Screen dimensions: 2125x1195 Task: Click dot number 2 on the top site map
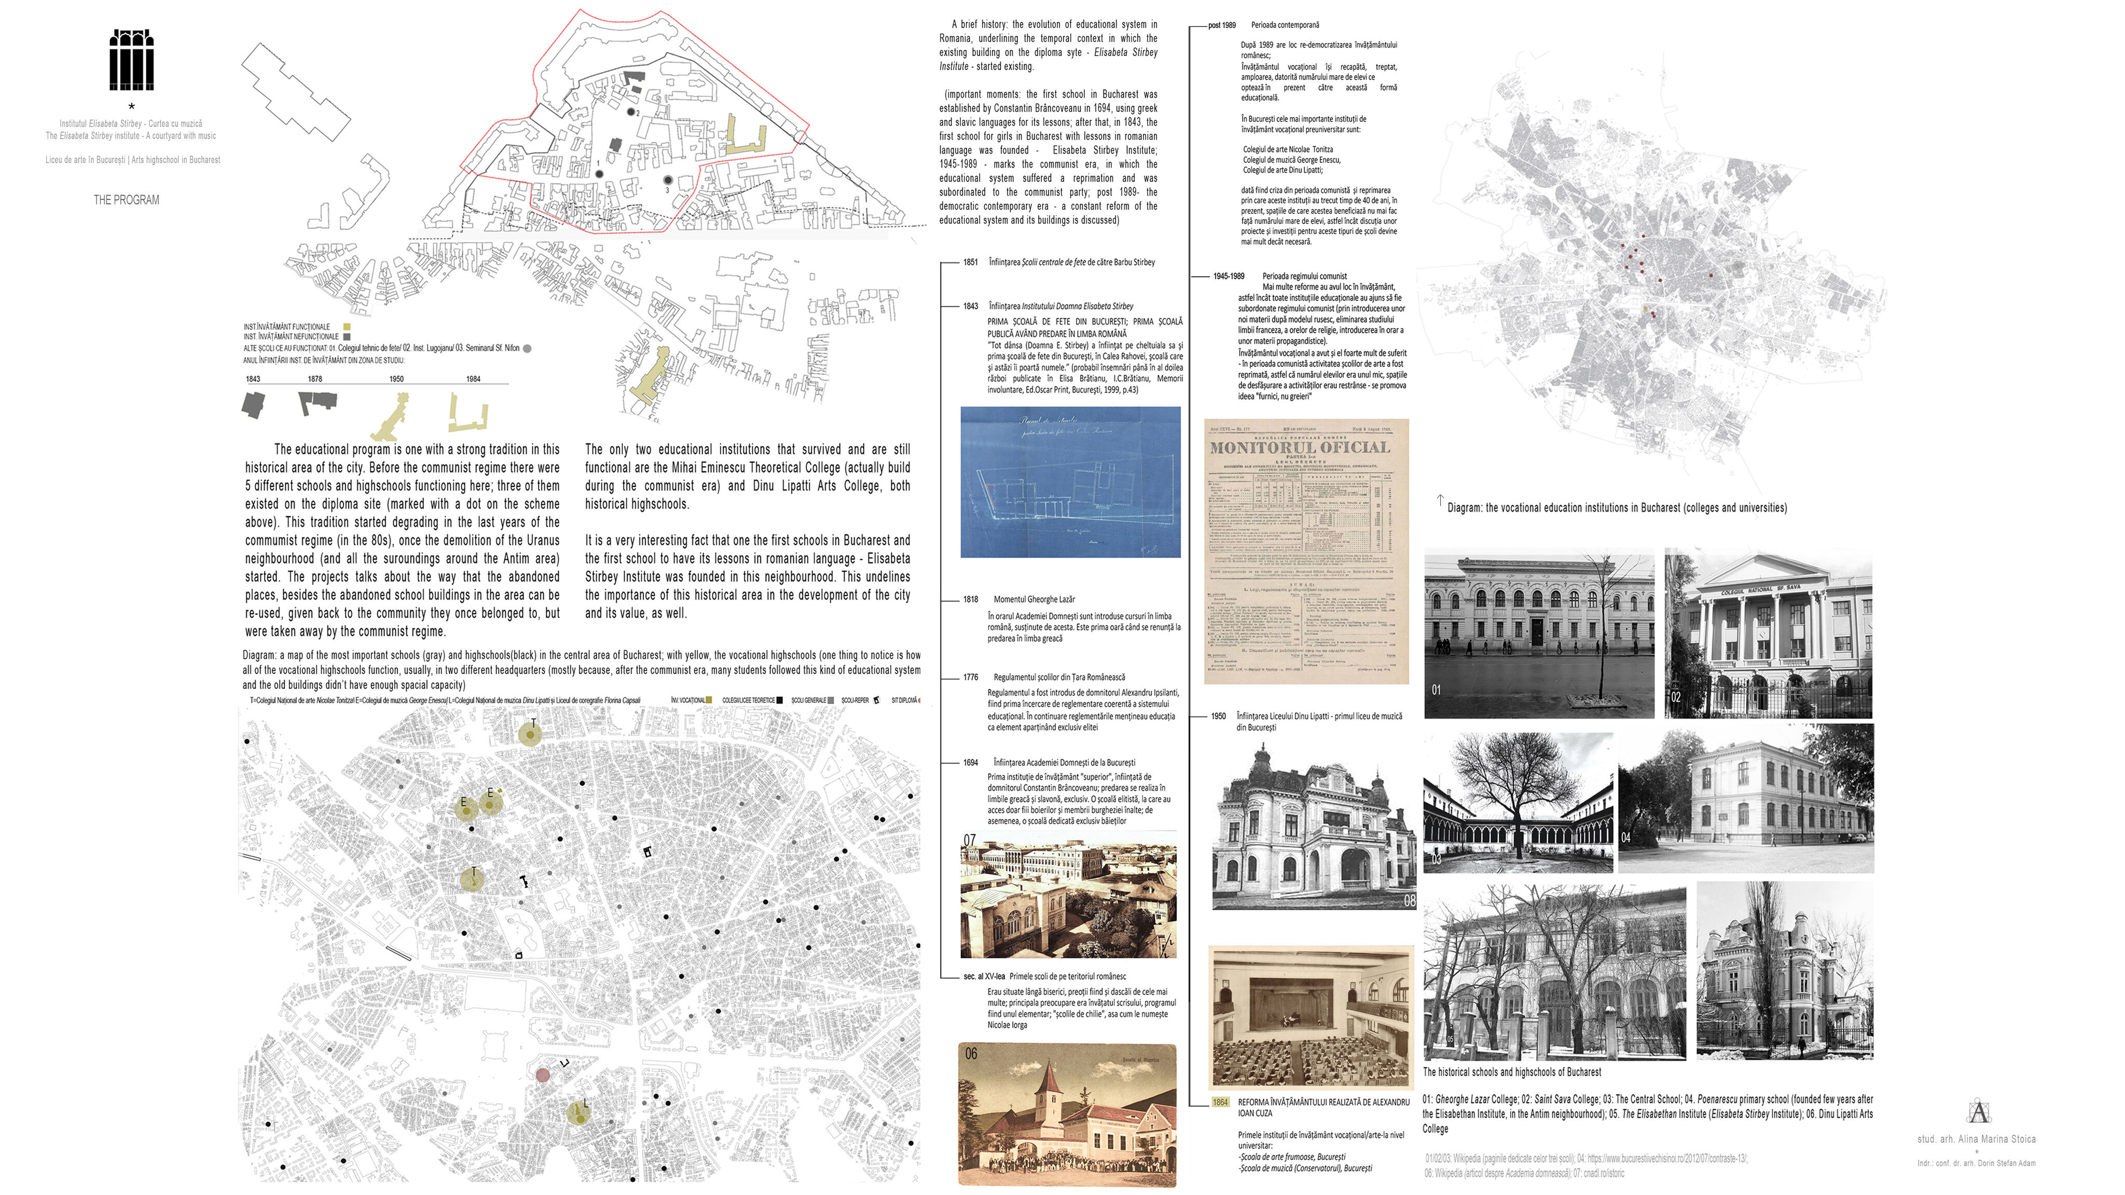click(631, 112)
